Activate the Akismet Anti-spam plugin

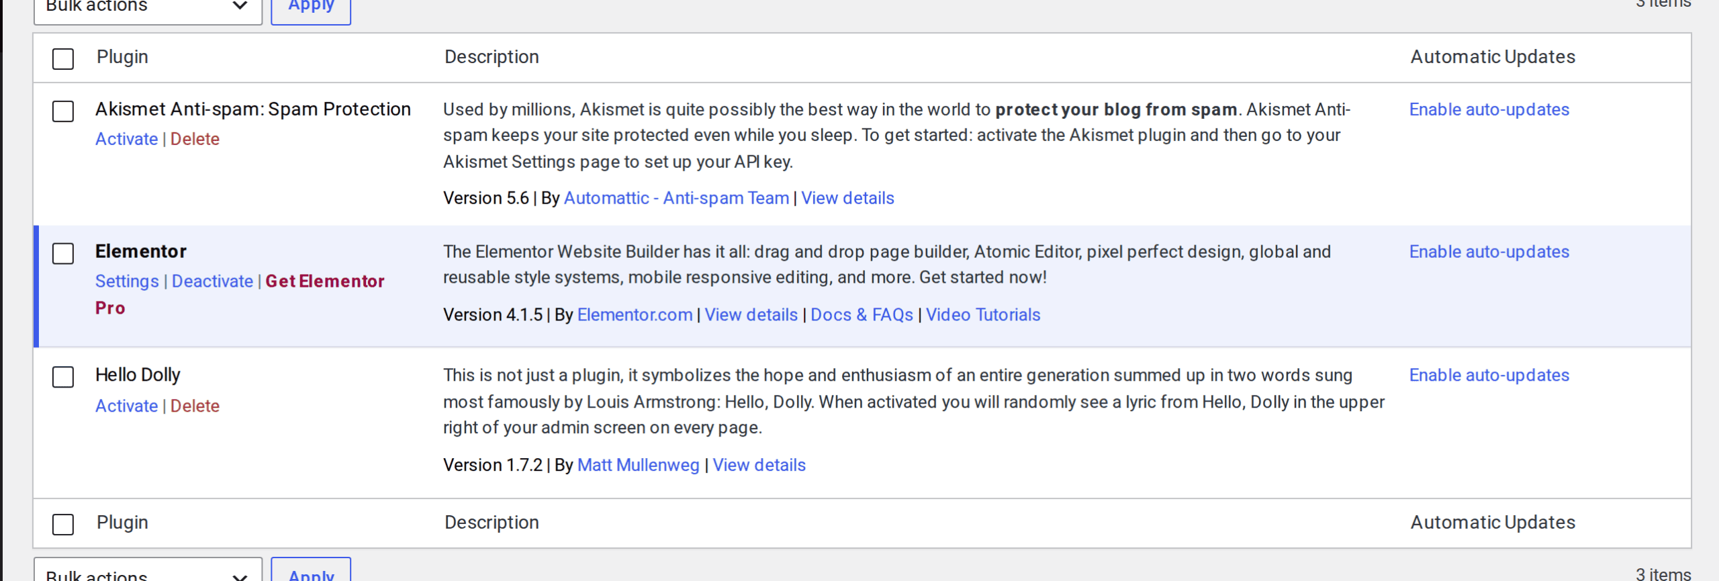[x=126, y=139]
